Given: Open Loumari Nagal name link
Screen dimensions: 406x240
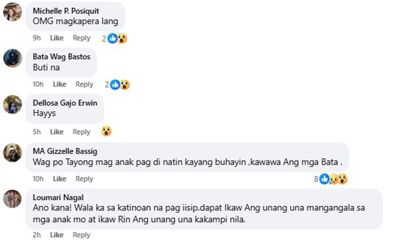Looking at the screenshot, I should click(x=58, y=198).
